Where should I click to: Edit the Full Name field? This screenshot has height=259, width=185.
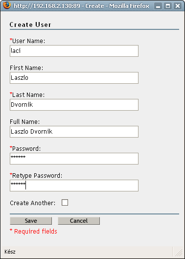tap(74, 132)
